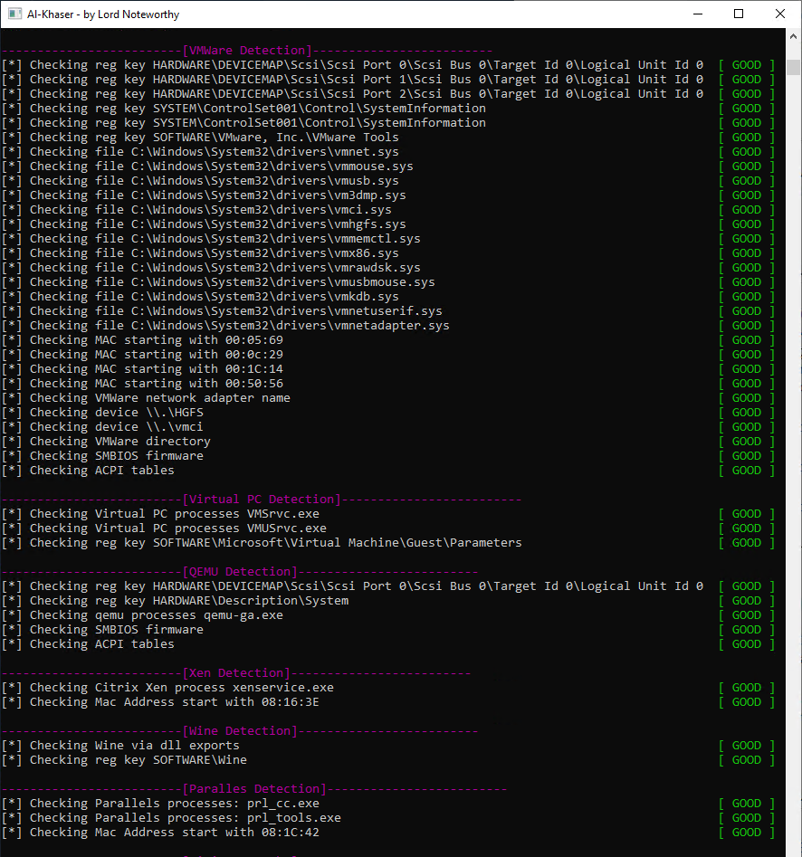
Task: Click the vmx86.sys file check line
Action: [x=200, y=253]
